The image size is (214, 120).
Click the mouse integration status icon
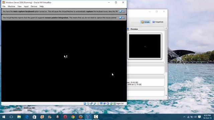(x=111, y=104)
